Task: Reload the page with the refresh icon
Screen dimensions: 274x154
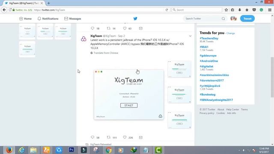Action: tap(167, 10)
